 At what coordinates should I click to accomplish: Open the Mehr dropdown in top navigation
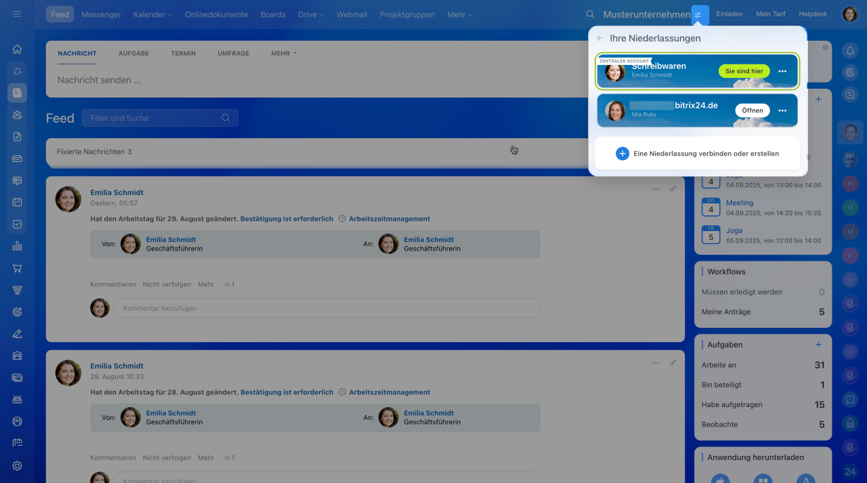coord(459,14)
